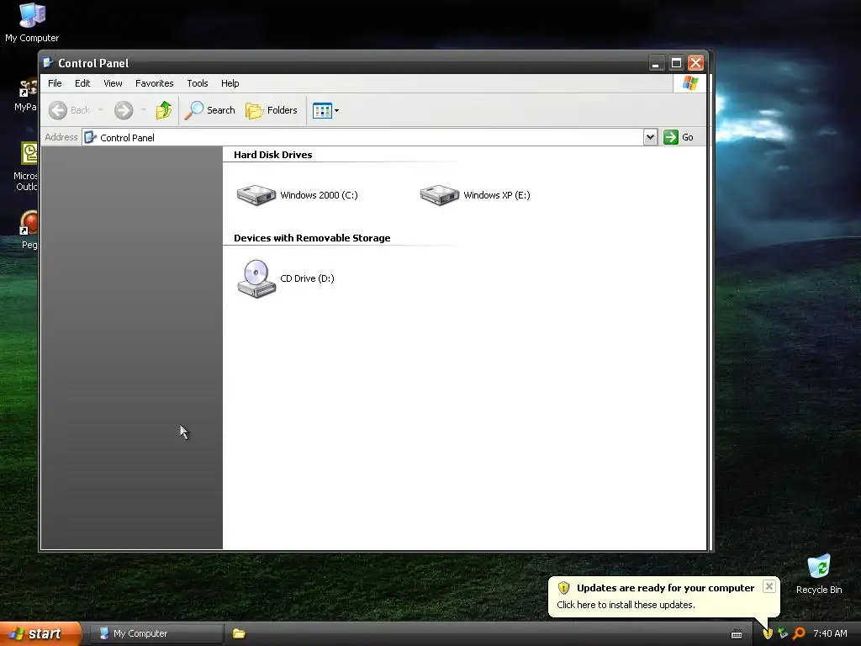
Task: Open the My Computer desktop icon
Action: (32, 22)
